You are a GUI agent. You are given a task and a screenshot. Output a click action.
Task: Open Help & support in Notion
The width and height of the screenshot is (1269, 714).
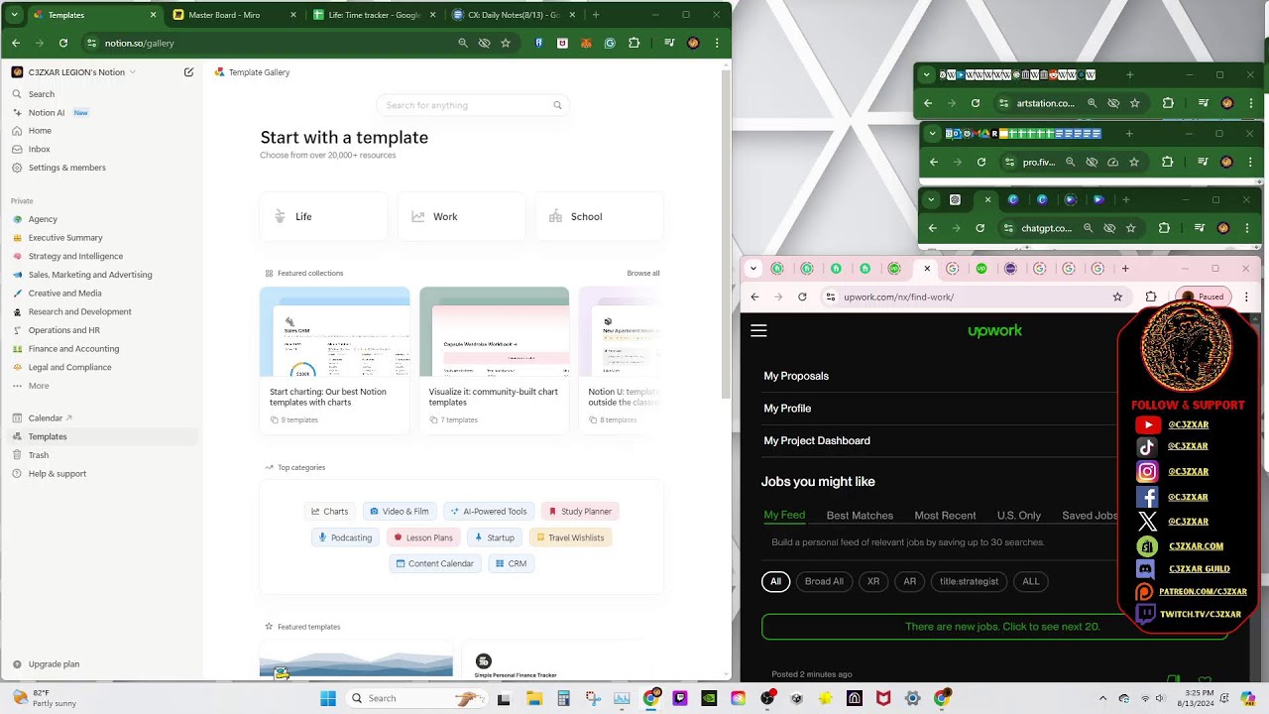[99, 474]
